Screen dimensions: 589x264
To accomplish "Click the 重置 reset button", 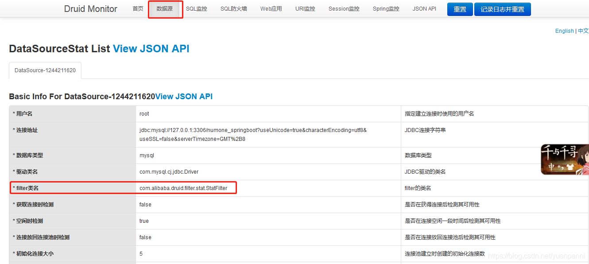I will (460, 9).
